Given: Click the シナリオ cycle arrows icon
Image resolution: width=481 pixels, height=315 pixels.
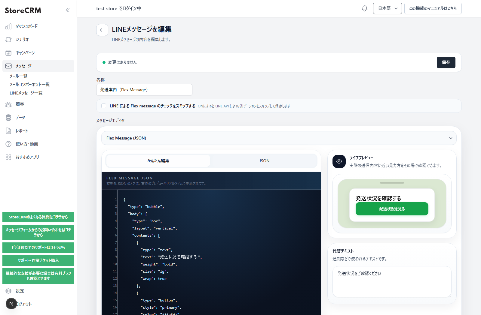Looking at the screenshot, I should click(x=8, y=40).
